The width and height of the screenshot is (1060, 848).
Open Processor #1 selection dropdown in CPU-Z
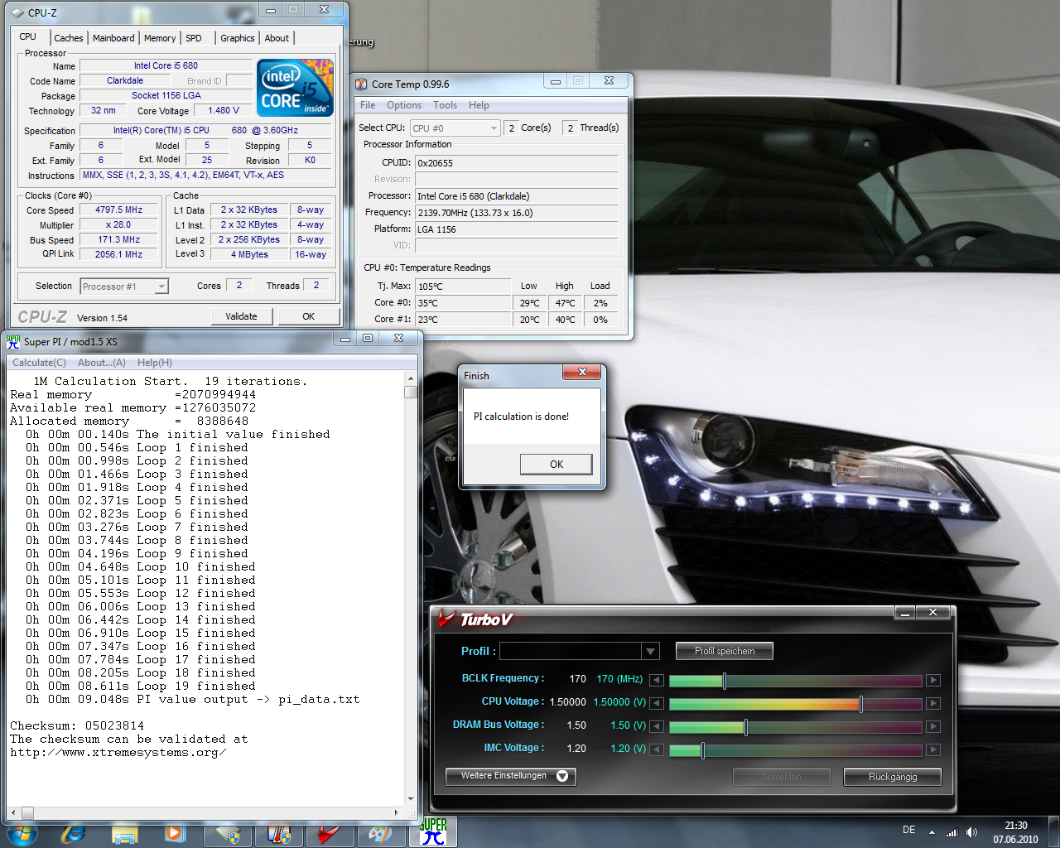click(161, 287)
